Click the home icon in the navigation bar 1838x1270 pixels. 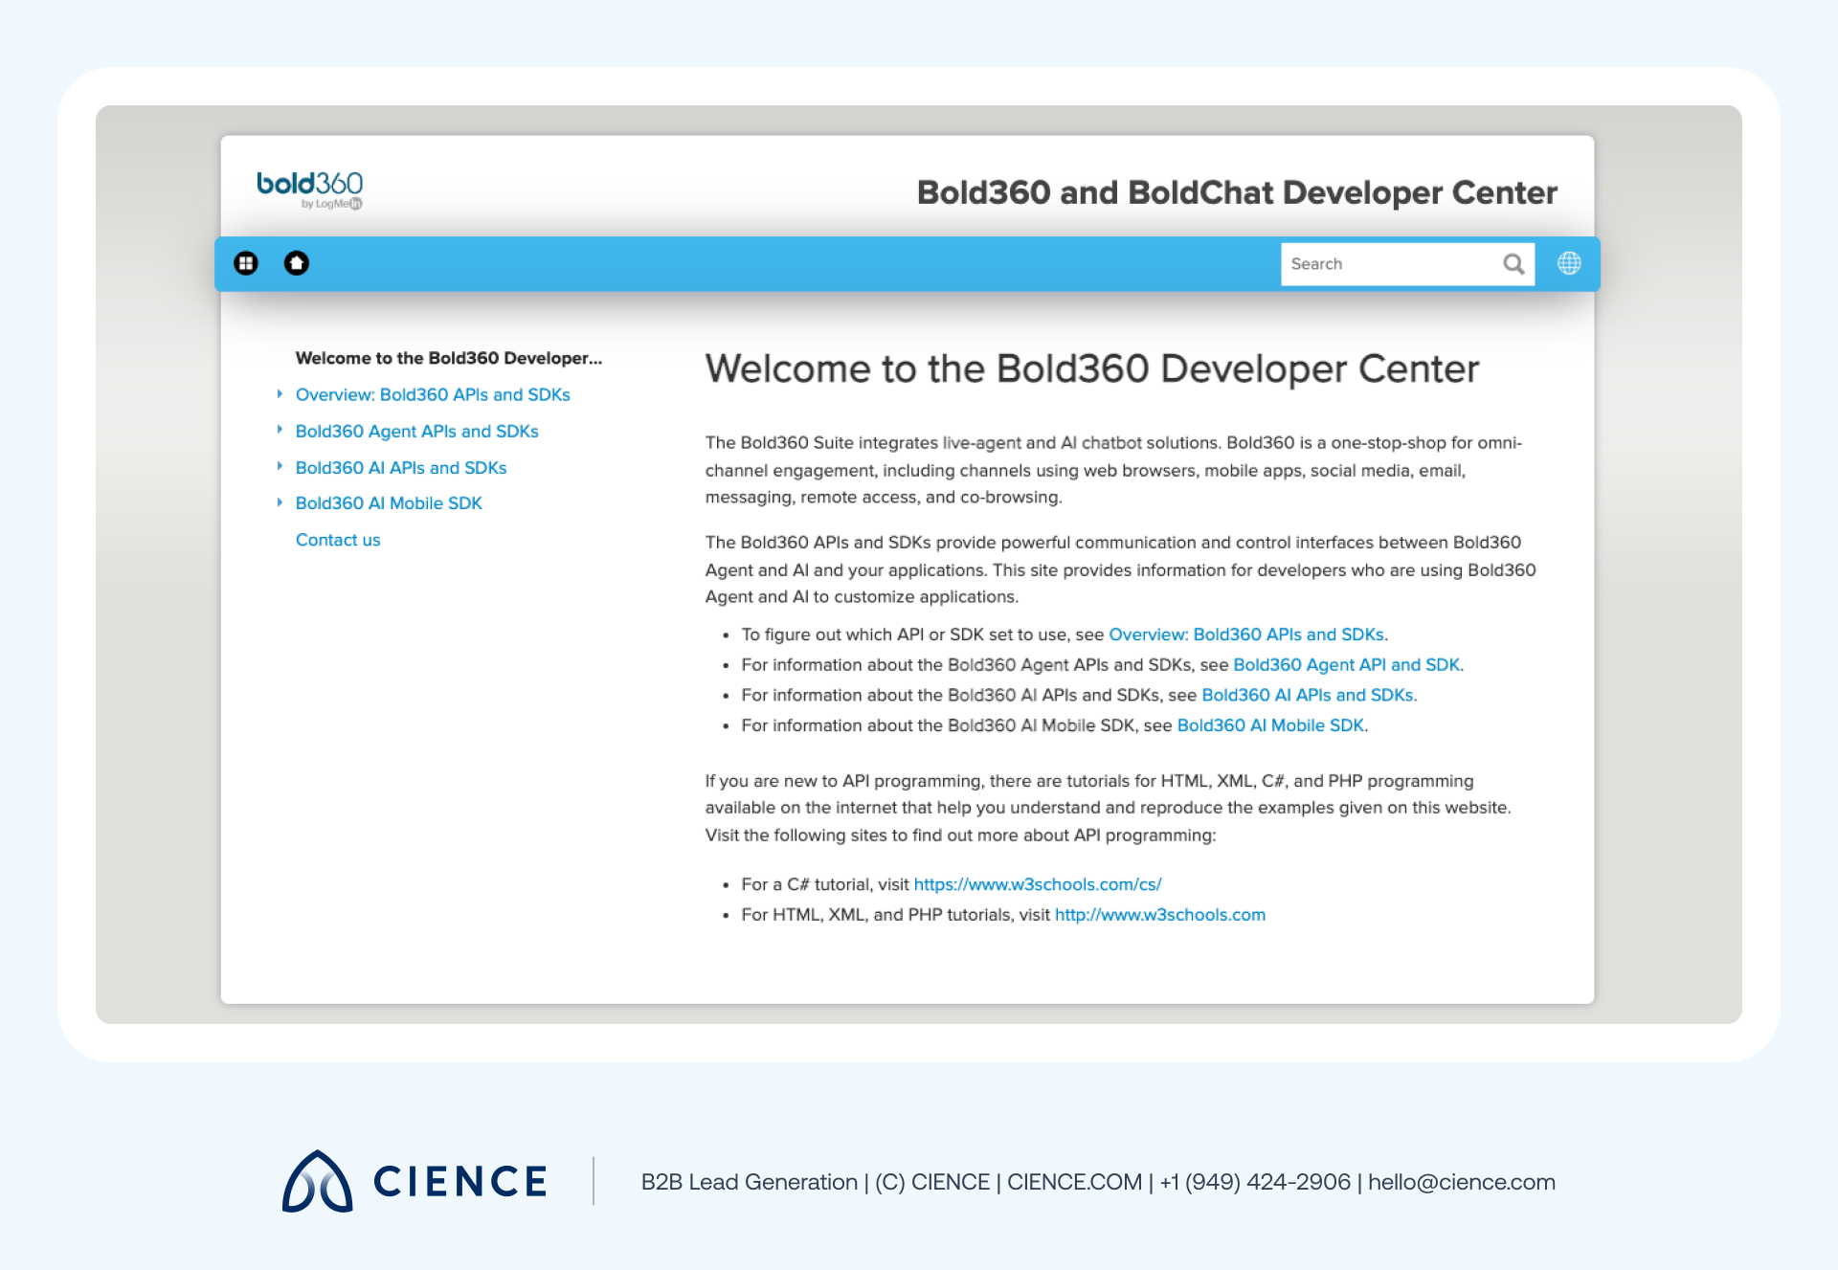coord(297,263)
